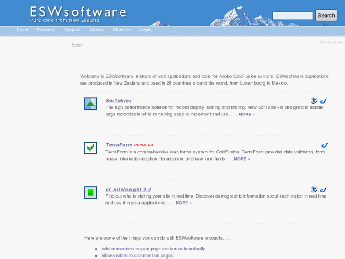
Task: Open Allow visitors to comment on pages link
Action: tap(137, 256)
